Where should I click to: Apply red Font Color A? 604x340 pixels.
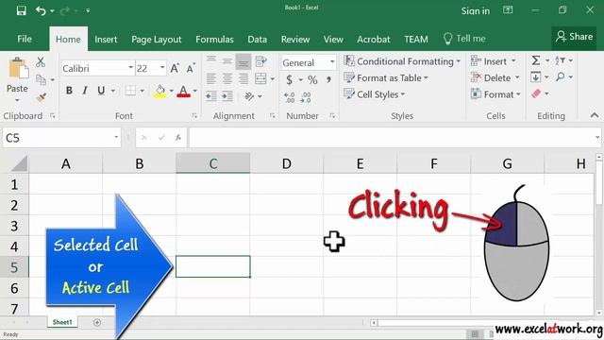(184, 91)
